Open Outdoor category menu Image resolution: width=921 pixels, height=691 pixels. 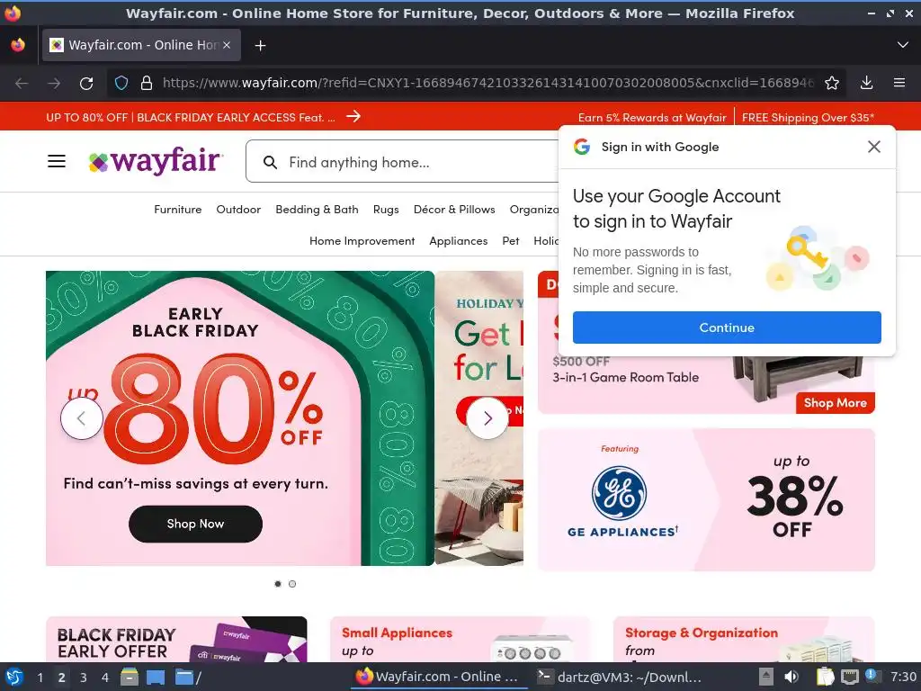tap(238, 209)
